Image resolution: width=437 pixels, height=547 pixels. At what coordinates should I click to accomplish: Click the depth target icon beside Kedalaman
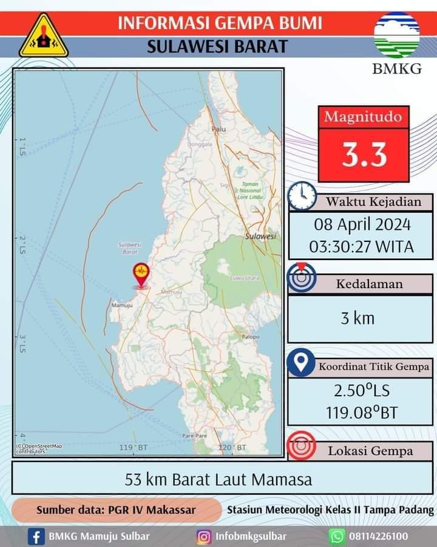[302, 278]
